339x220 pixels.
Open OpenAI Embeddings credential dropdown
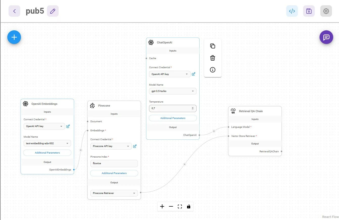point(44,126)
